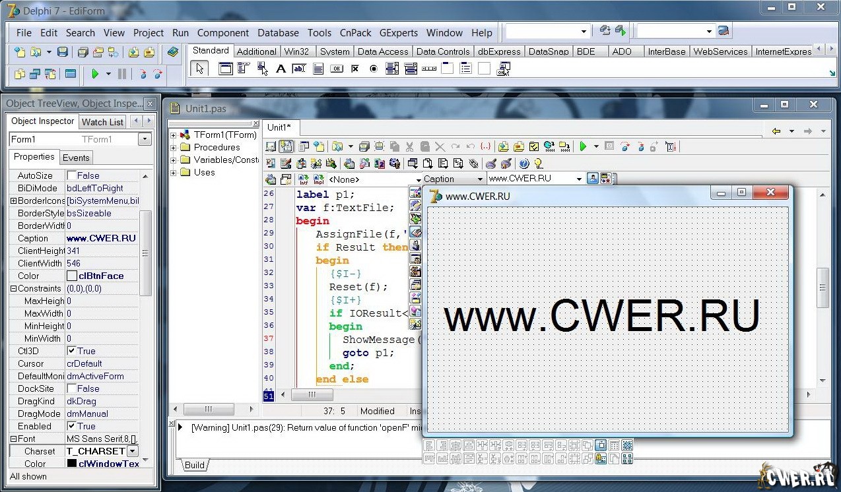
Task: Expand the Procedures tree node
Action: (174, 147)
